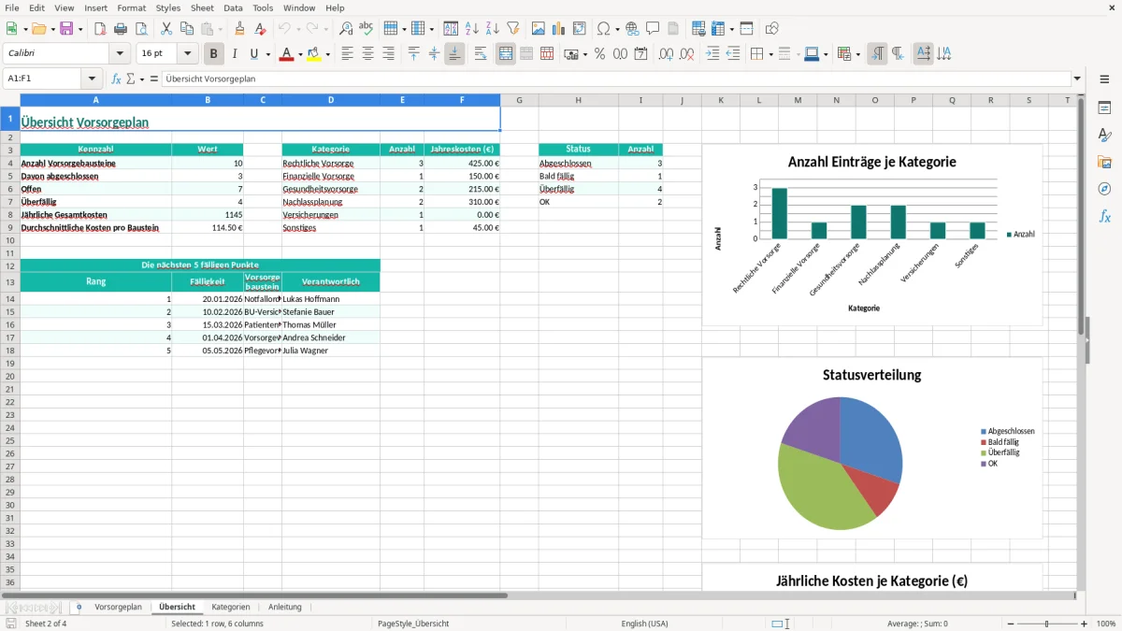Open Find & Replace tool

coord(345,29)
